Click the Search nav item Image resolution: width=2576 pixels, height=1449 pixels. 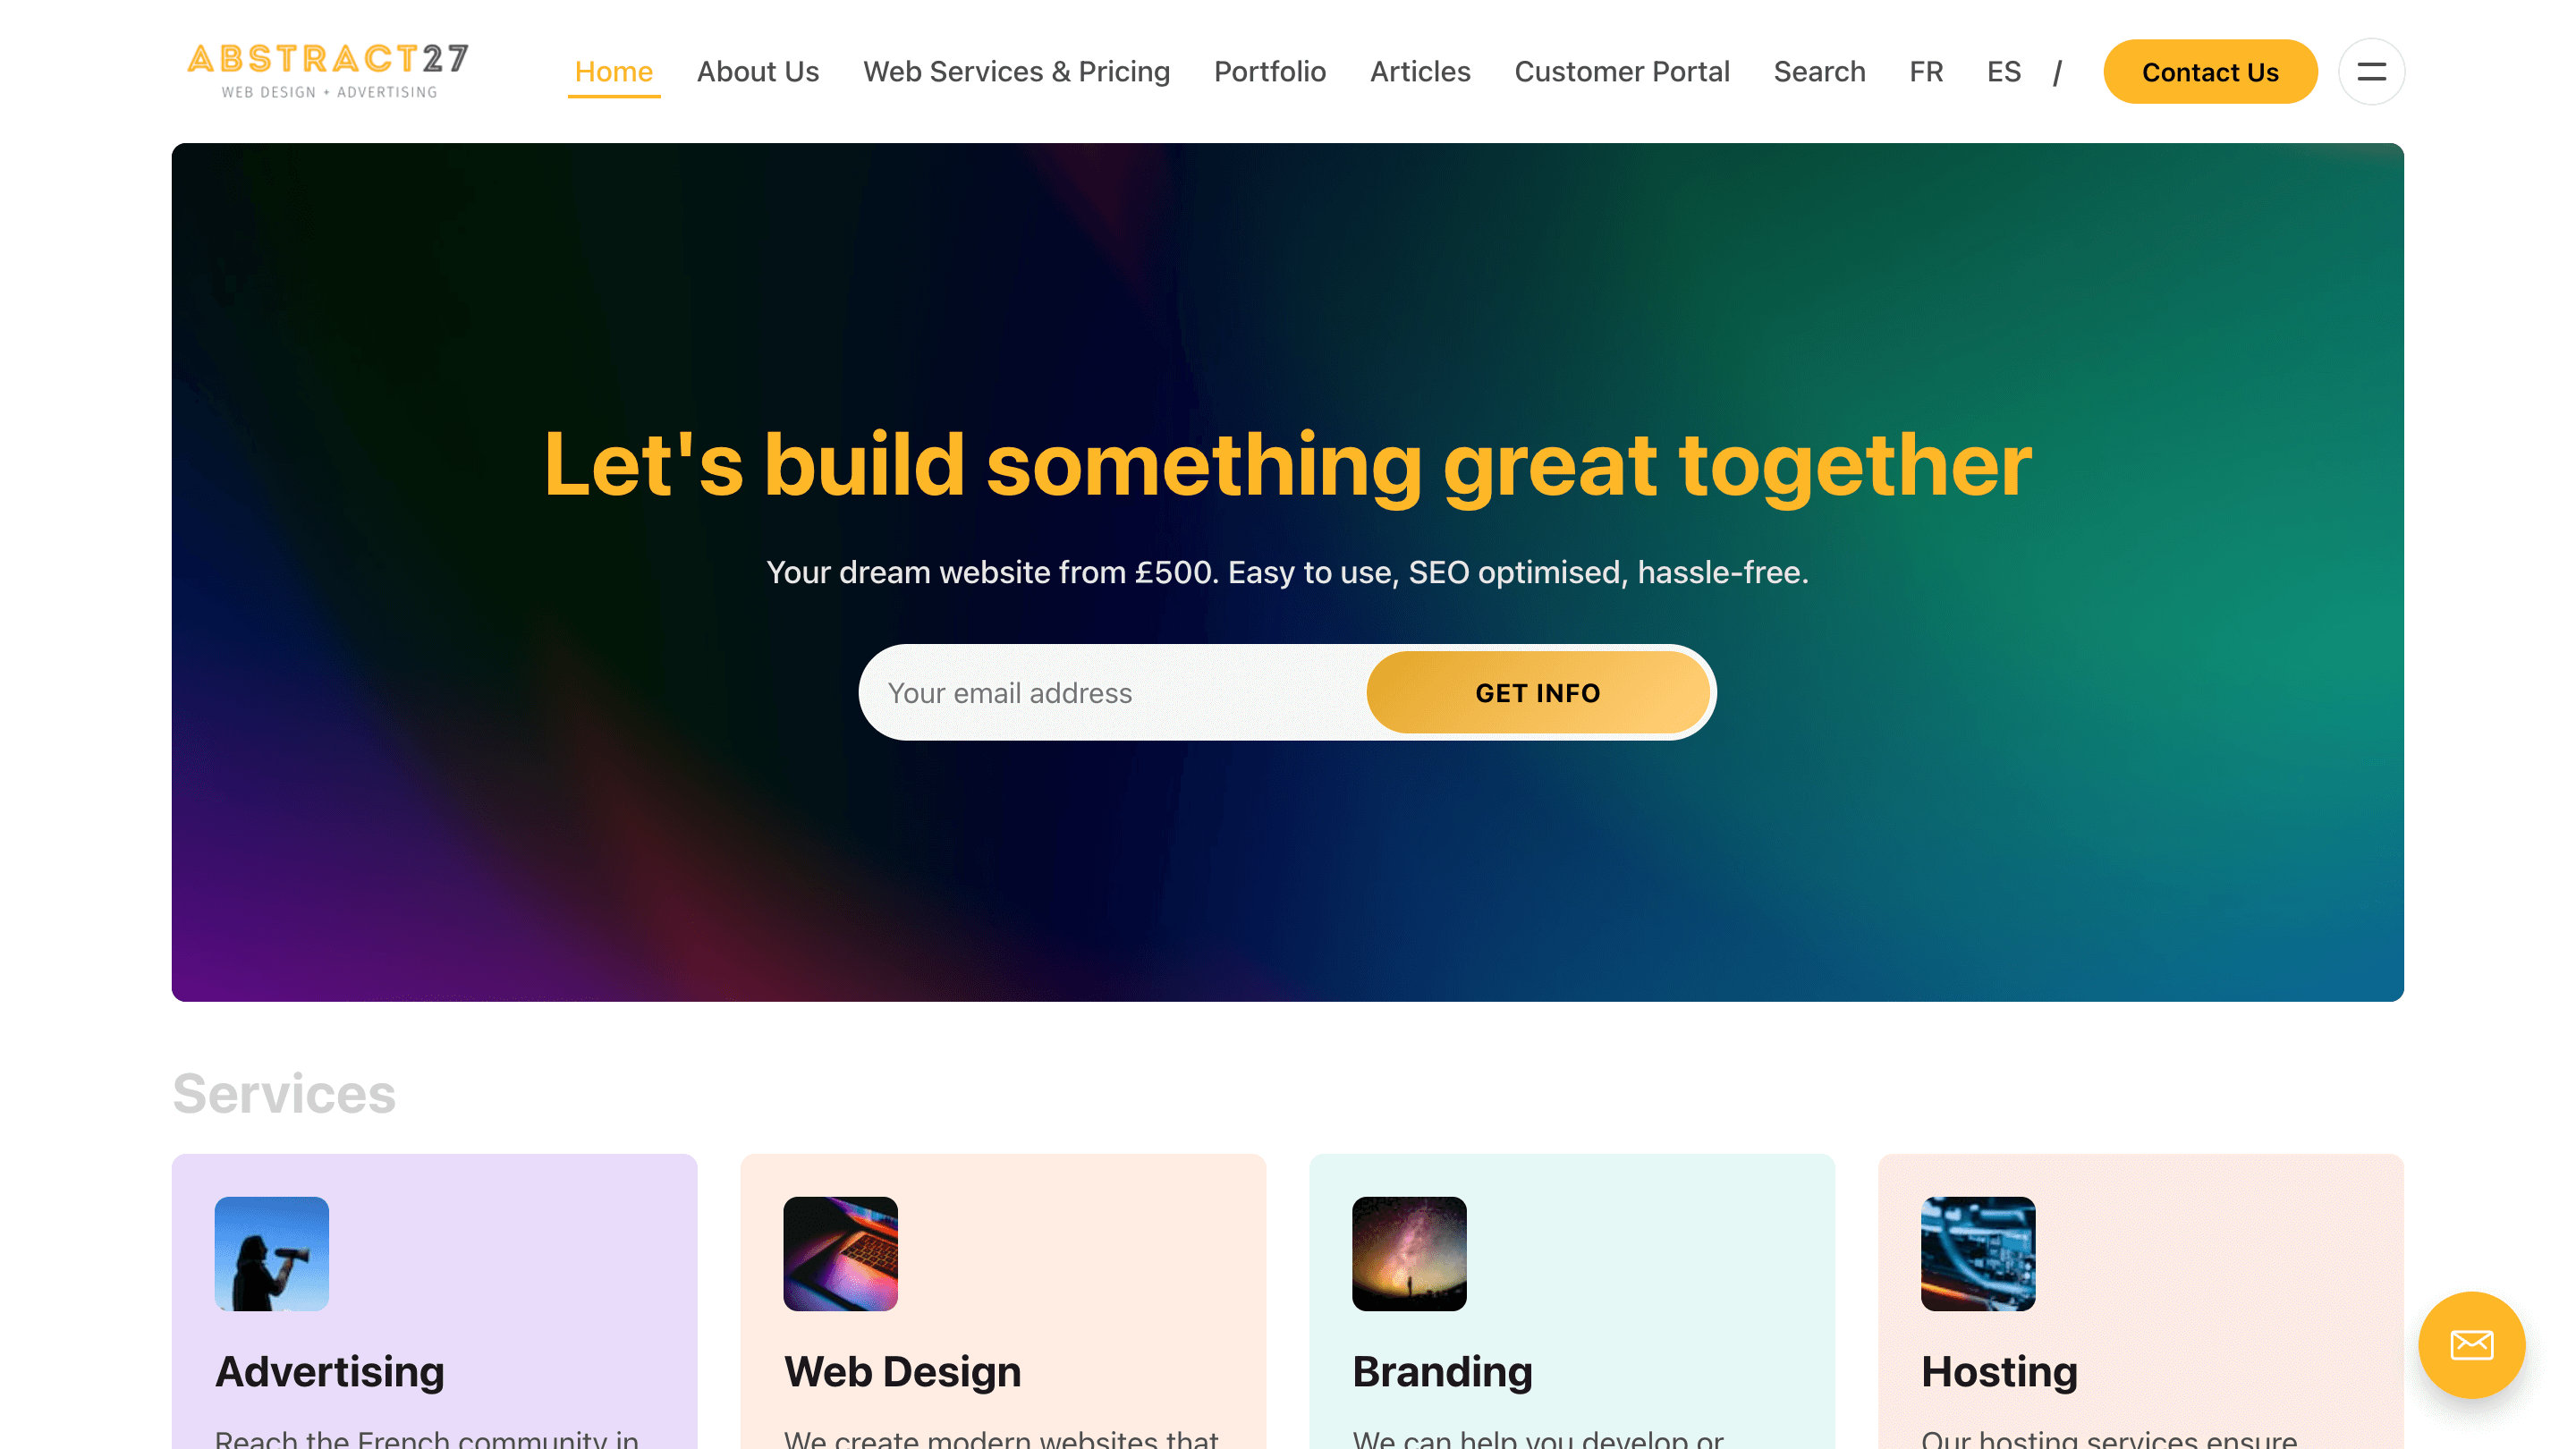(1818, 72)
